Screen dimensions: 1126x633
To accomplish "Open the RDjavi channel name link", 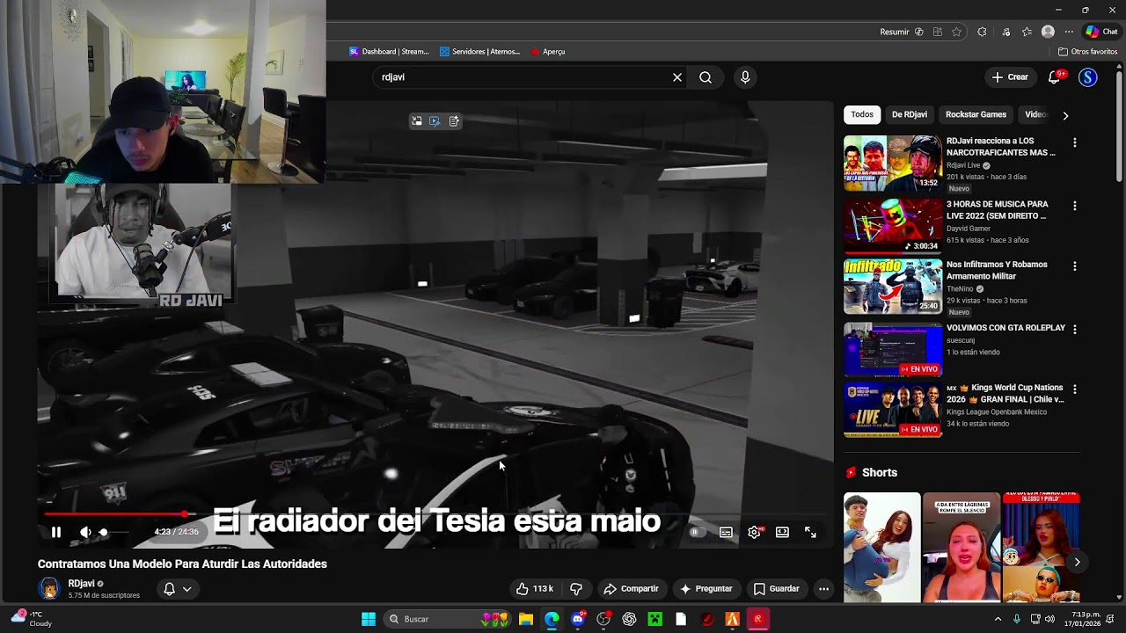I will [x=81, y=584].
